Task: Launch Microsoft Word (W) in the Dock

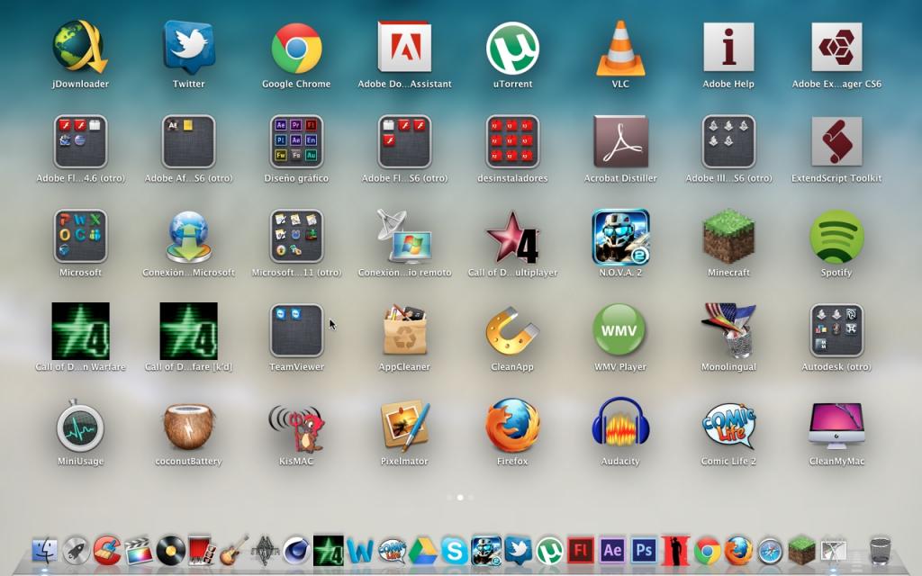Action: click(359, 552)
